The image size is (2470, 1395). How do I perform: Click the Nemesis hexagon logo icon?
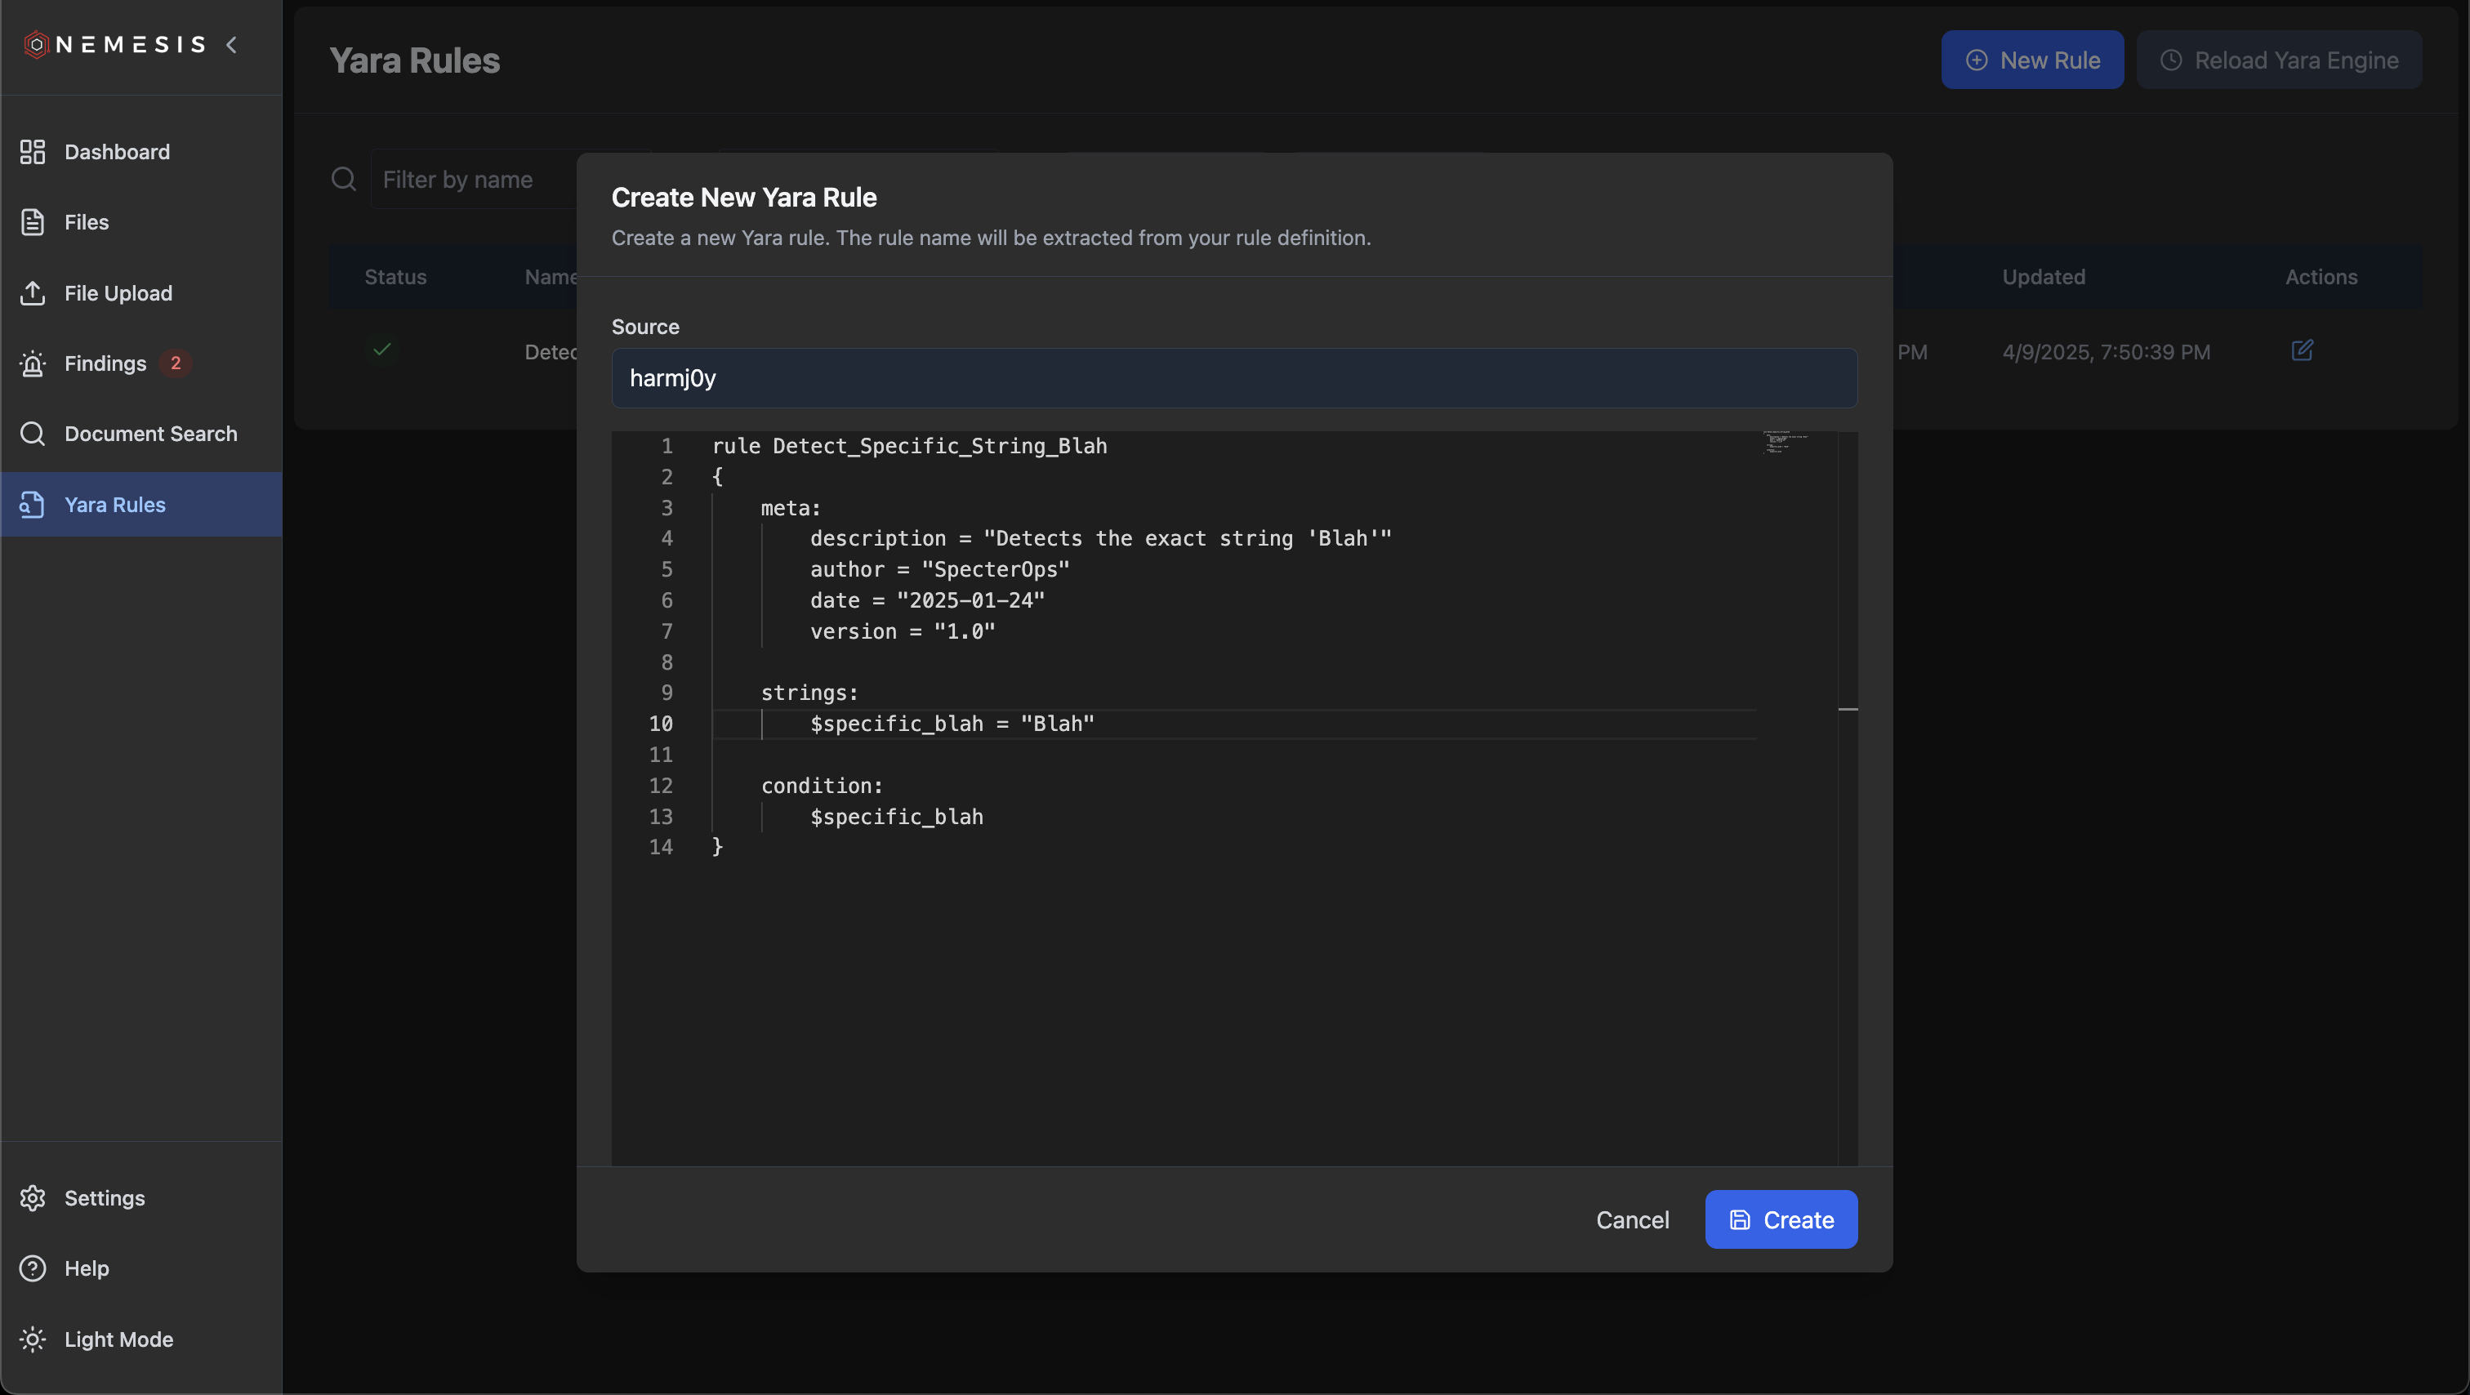pos(35,44)
